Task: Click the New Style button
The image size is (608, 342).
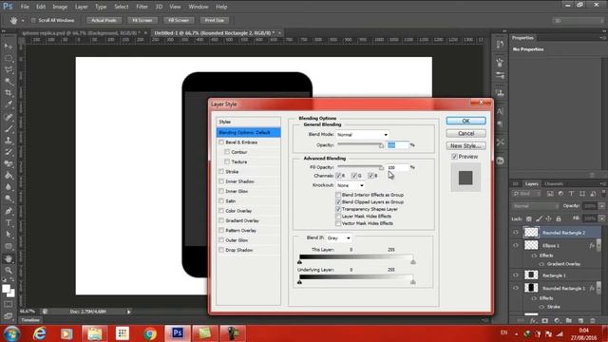Action: pyautogui.click(x=465, y=145)
